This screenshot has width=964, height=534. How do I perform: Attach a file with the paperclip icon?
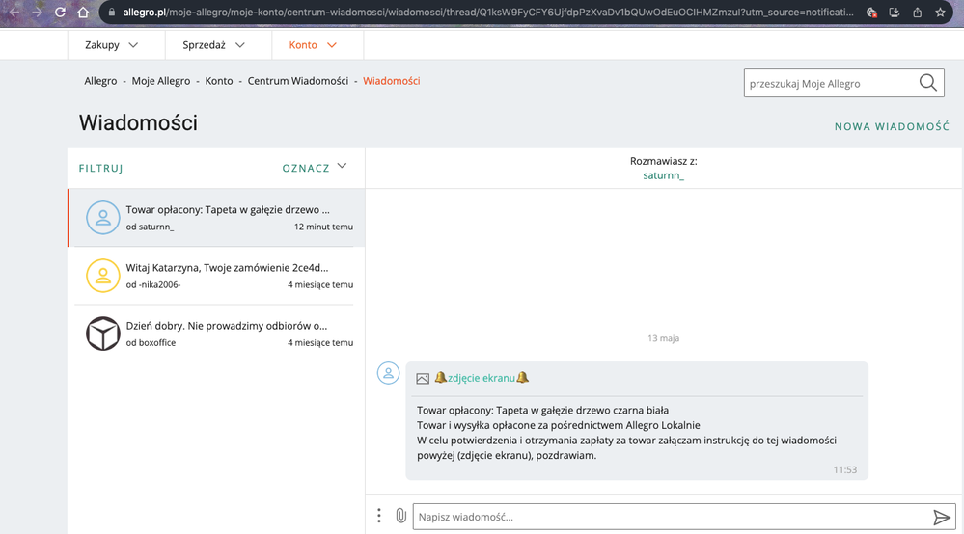tap(400, 516)
